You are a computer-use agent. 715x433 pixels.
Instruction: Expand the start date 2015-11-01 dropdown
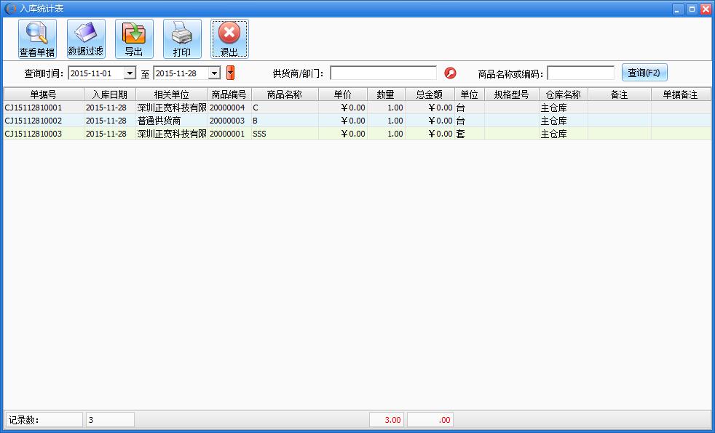(x=130, y=73)
